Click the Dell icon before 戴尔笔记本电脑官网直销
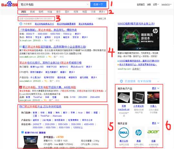174x149 pixels. (21, 47)
